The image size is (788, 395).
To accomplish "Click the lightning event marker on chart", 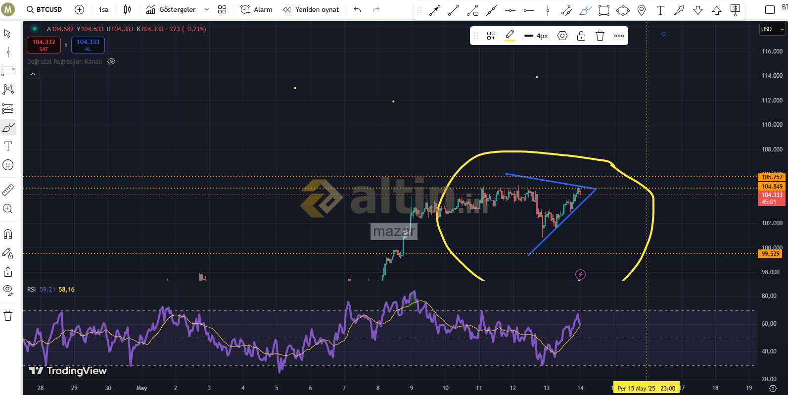I will click(x=580, y=274).
